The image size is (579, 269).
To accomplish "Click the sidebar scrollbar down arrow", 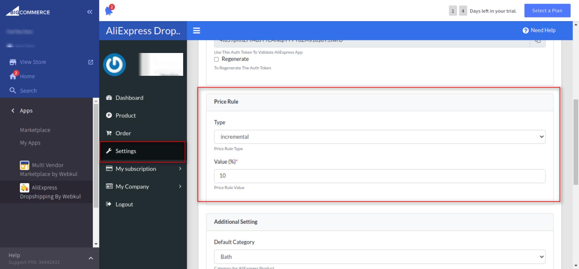I will tap(96, 244).
